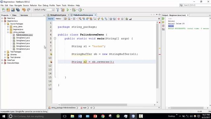211x119 pixels.
Task: Run the project with the green arrow
Action: pos(68,10)
